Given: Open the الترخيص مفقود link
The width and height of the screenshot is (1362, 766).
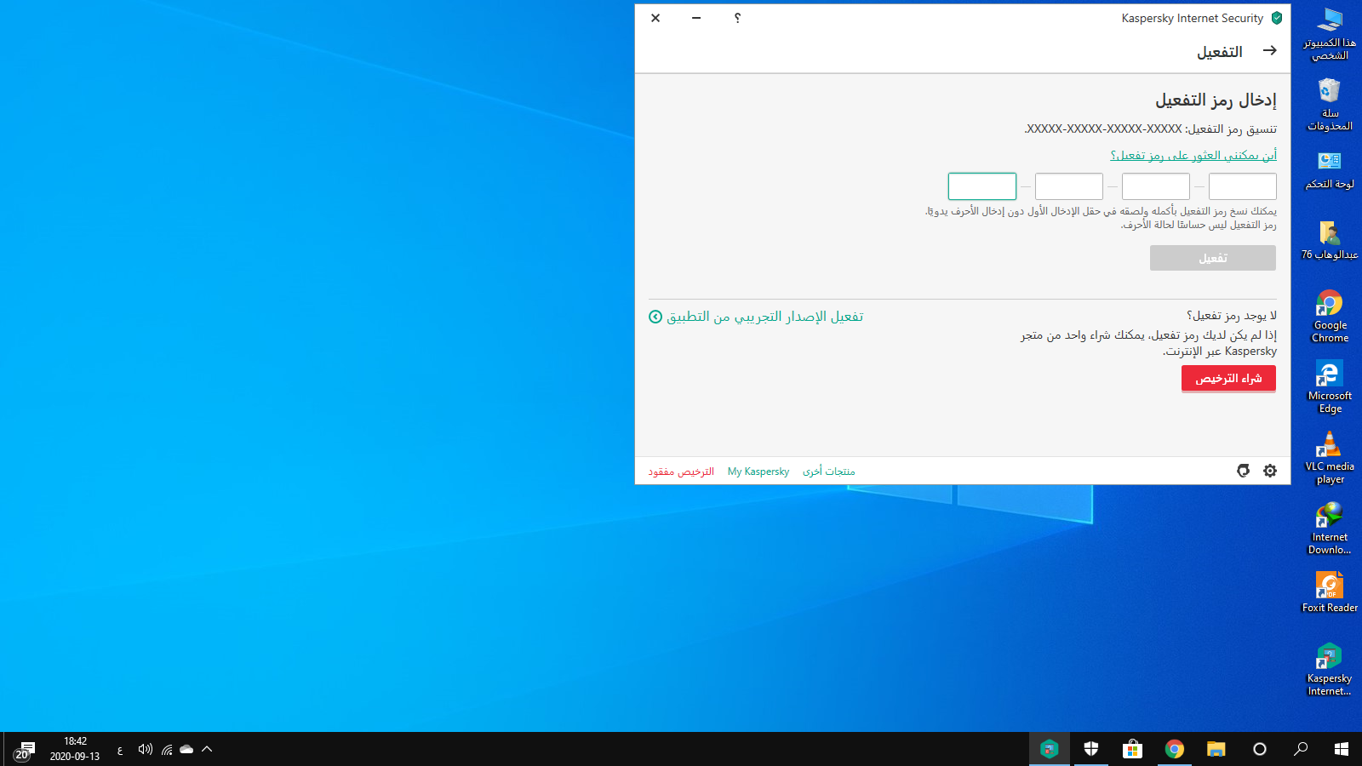Looking at the screenshot, I should pyautogui.click(x=681, y=472).
